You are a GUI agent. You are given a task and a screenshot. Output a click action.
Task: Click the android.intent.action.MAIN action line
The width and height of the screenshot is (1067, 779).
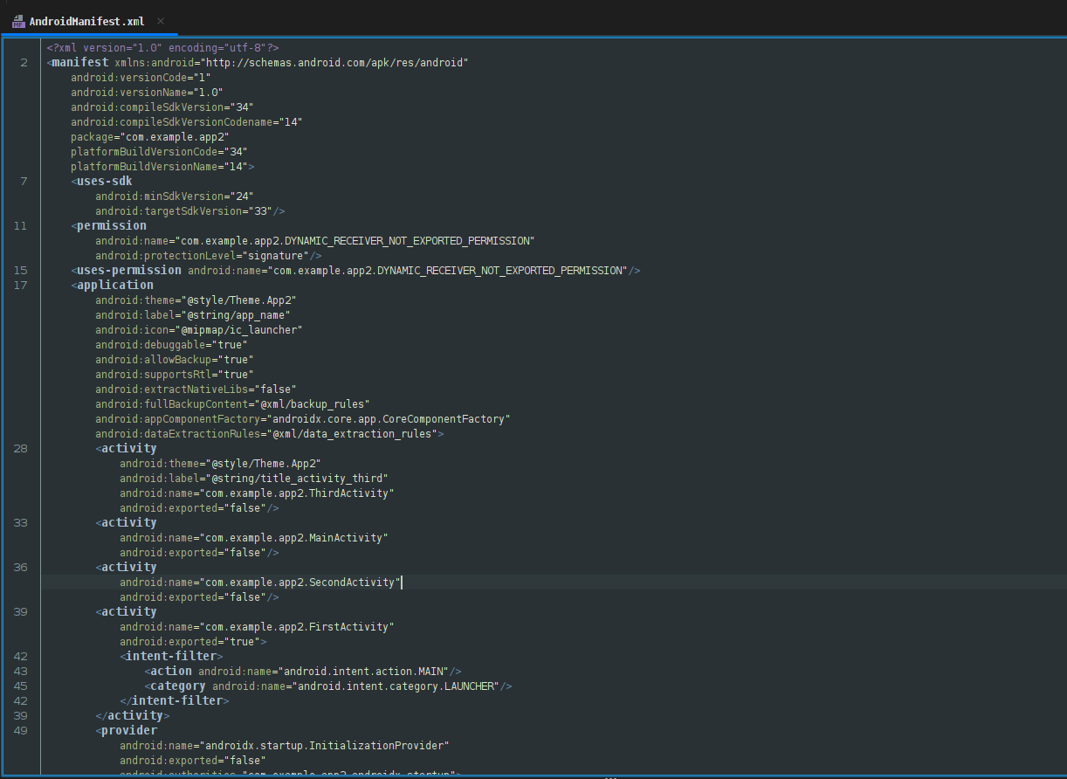[x=303, y=672]
